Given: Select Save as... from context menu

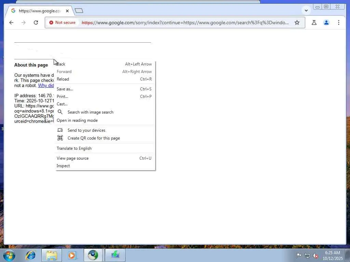Looking at the screenshot, I should pyautogui.click(x=105, y=89).
